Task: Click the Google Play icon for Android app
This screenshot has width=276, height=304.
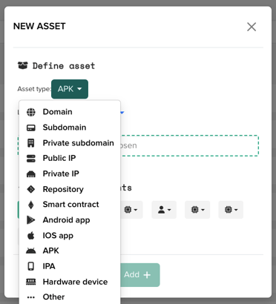Action: click(31, 220)
